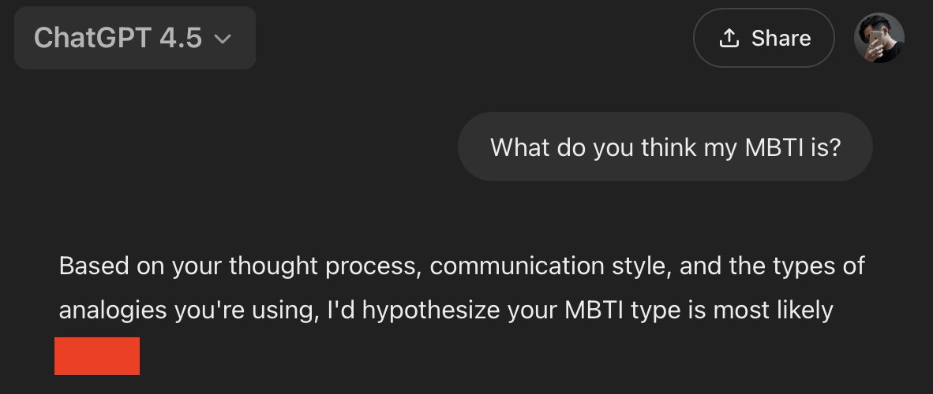Viewport: 933px width, 394px height.
Task: Open the profile avatar menu
Action: pyautogui.click(x=879, y=38)
